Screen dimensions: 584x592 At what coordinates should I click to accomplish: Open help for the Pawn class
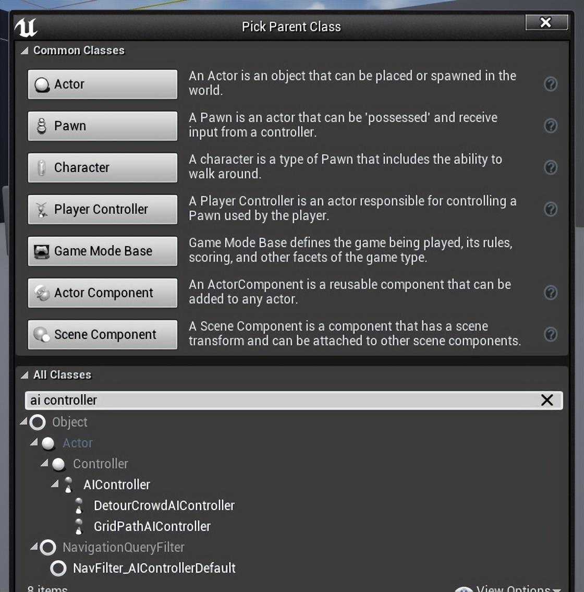click(551, 125)
